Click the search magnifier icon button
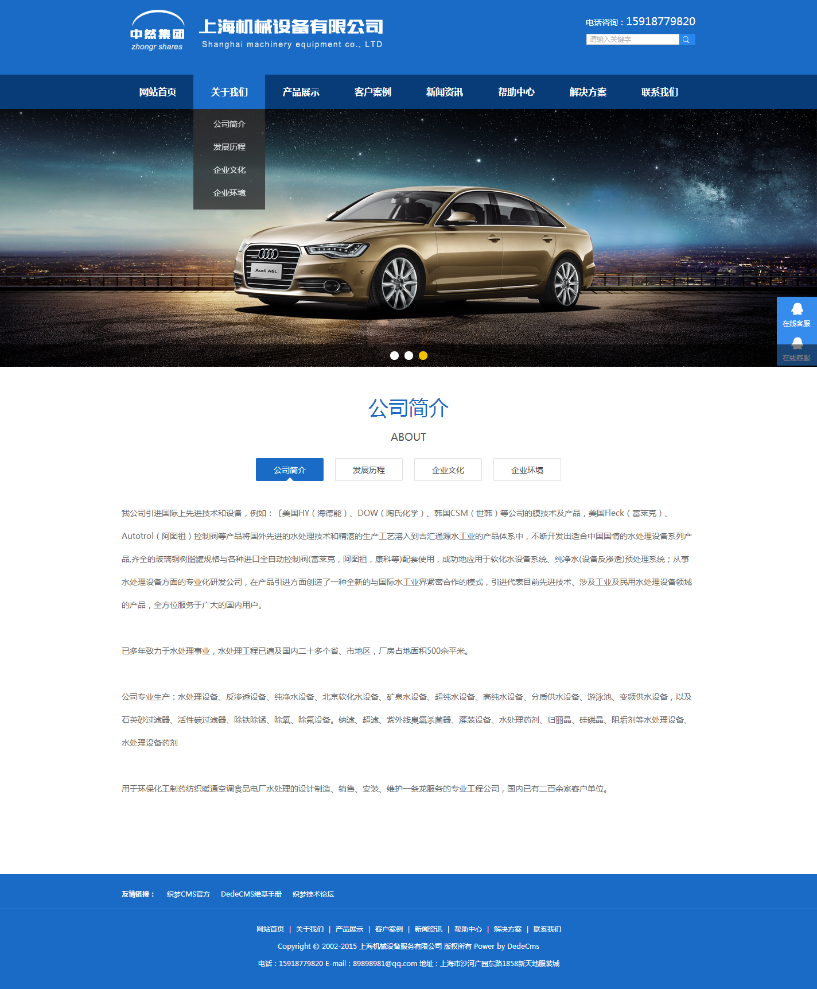The width and height of the screenshot is (817, 989). coord(687,40)
